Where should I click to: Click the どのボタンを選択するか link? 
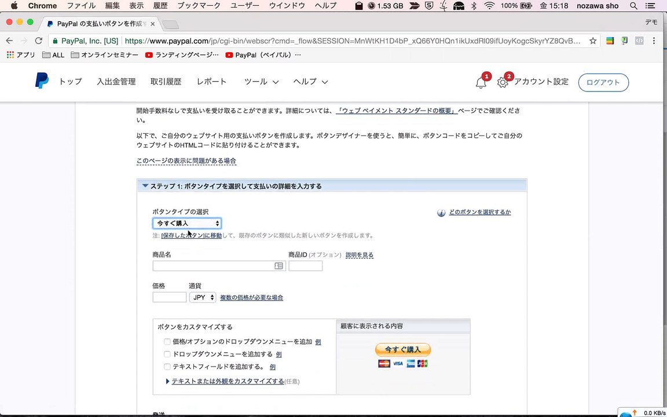click(480, 212)
